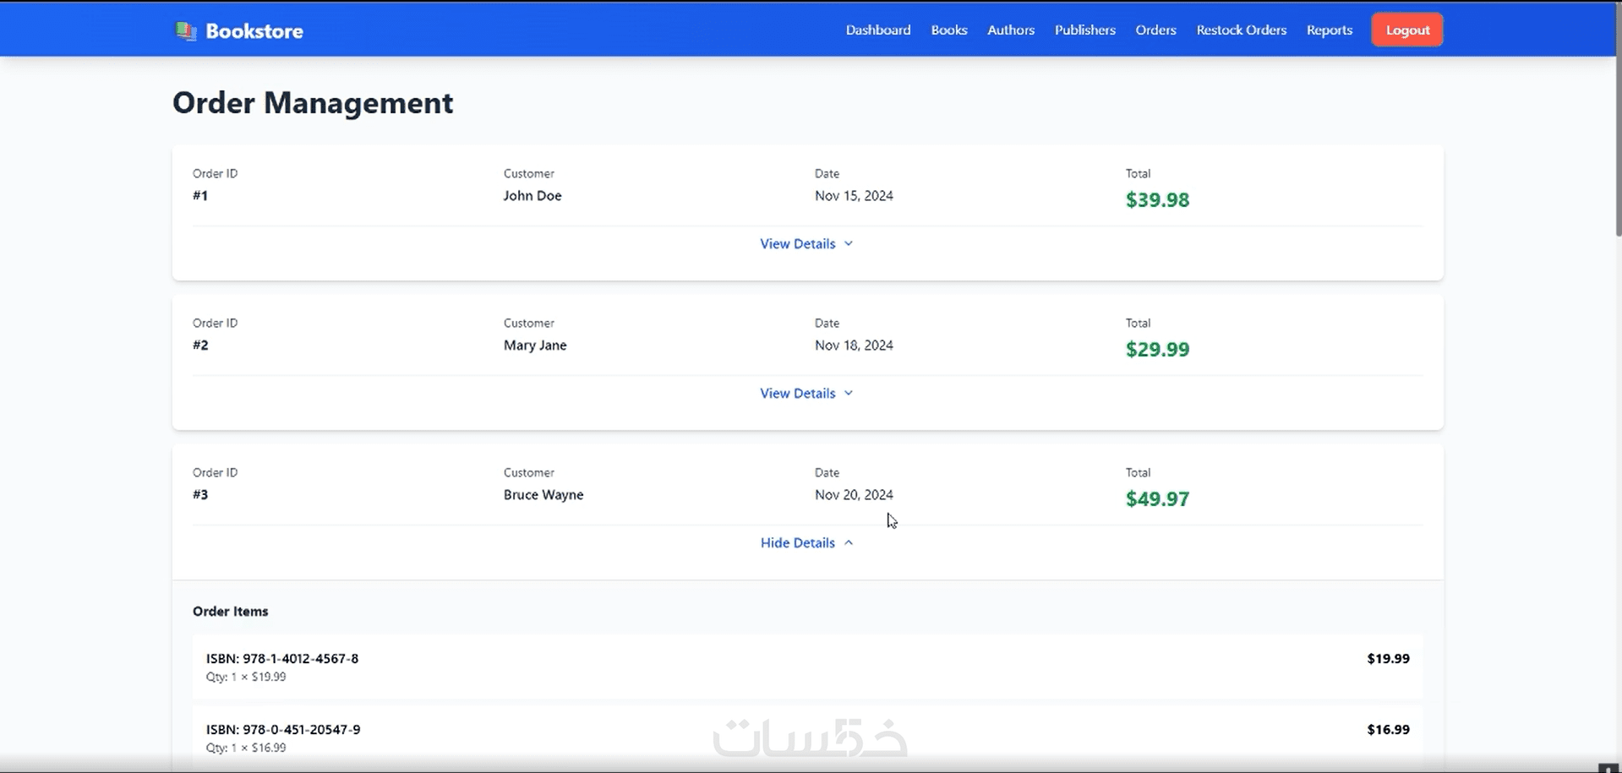Select Orders in the navigation bar
1622x773 pixels.
point(1155,30)
